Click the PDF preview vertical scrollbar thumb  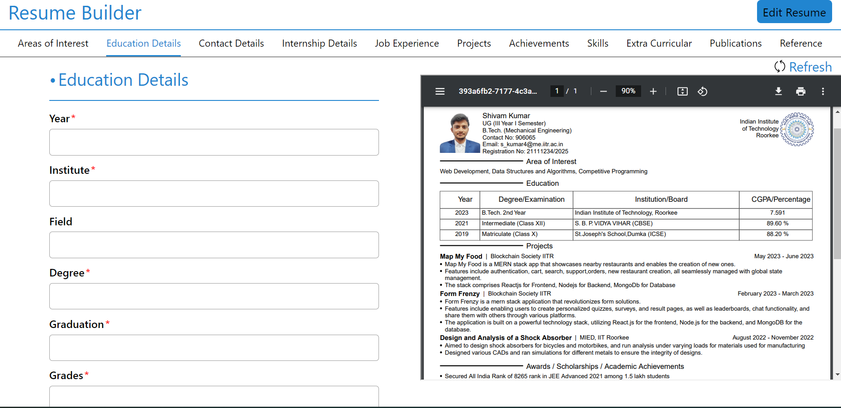[x=837, y=194]
